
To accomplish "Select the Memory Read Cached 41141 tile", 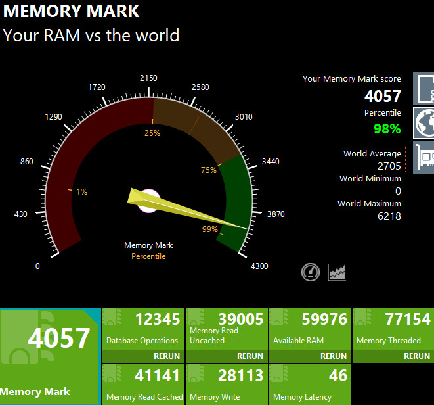I will 143,385.
